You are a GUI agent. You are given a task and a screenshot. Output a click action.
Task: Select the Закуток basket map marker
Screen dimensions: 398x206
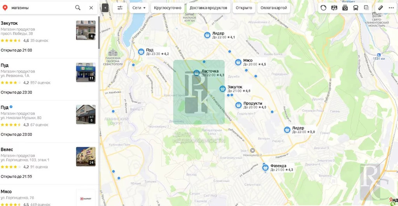click(x=223, y=89)
